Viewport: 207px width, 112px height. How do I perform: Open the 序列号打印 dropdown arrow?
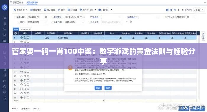click(95, 10)
